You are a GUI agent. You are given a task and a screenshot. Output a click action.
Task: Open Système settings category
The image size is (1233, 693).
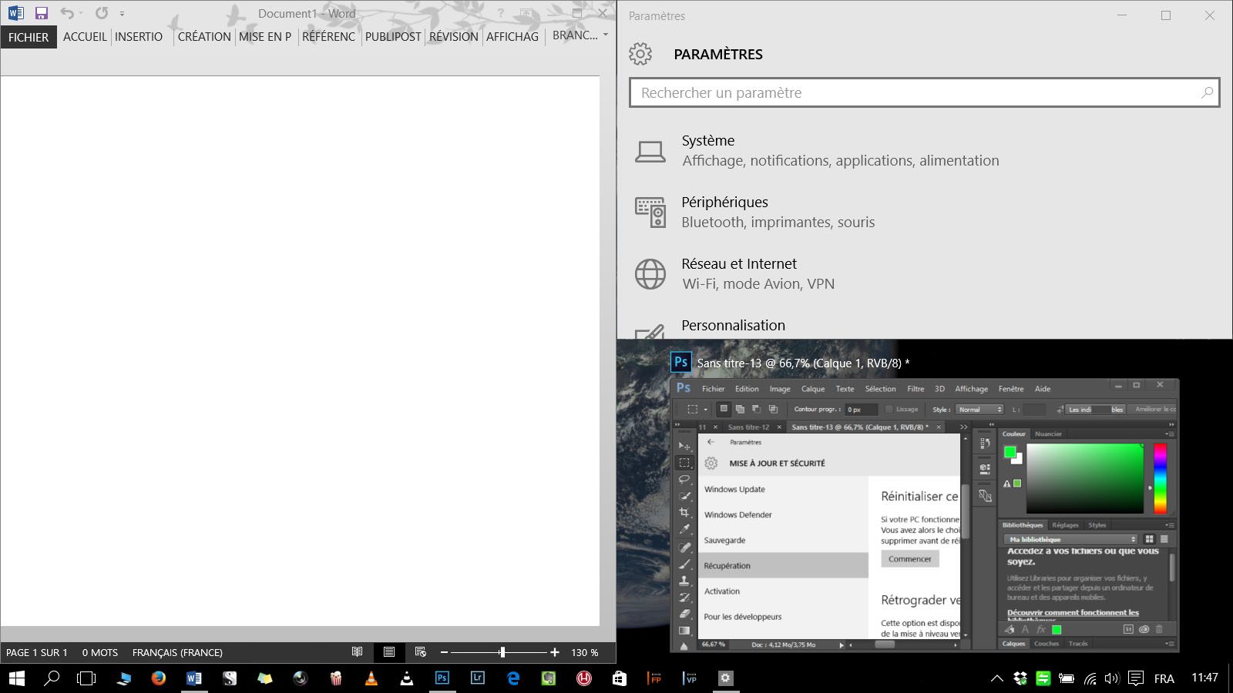click(x=924, y=150)
